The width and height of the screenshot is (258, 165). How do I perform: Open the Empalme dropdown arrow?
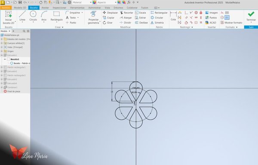82,12
